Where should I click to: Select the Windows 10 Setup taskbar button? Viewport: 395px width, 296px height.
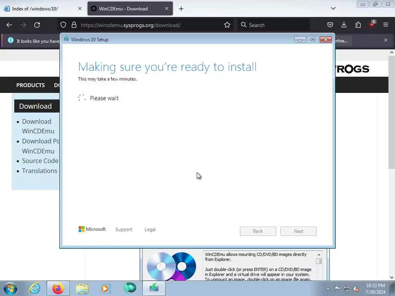[154, 288]
